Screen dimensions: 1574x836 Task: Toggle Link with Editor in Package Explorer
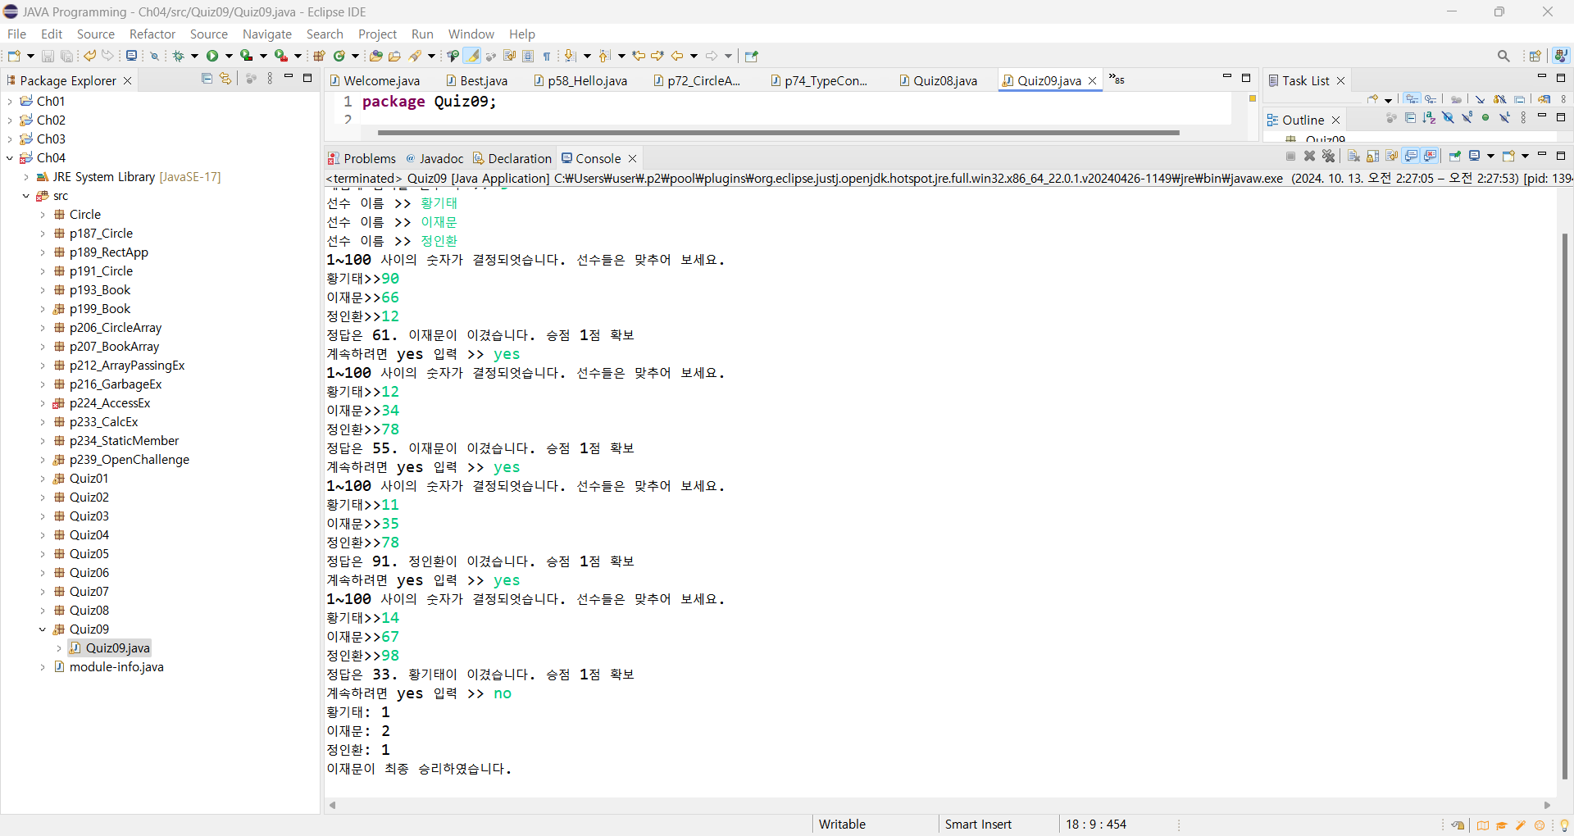pyautogui.click(x=225, y=79)
